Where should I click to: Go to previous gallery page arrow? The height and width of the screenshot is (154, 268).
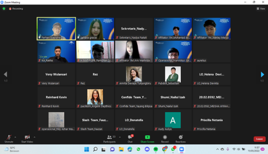pos(5,74)
